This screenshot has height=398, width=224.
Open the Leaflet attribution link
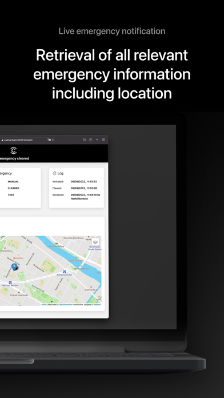pyautogui.click(x=43, y=304)
